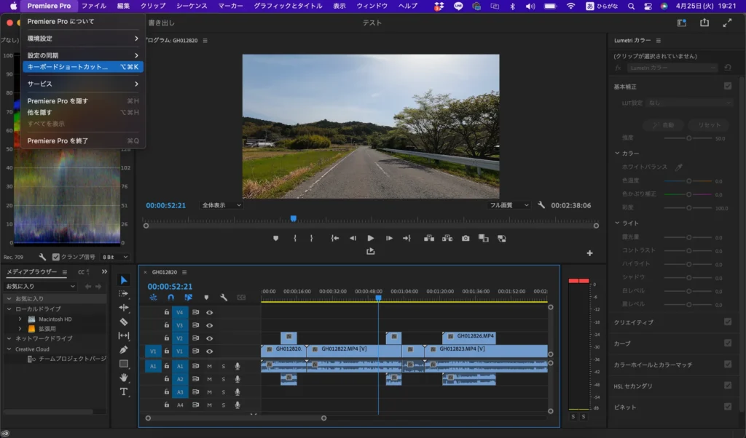Viewport: 746px width, 438px height.
Task: Click Premiere Pro を終了 to quit
Action: [58, 141]
